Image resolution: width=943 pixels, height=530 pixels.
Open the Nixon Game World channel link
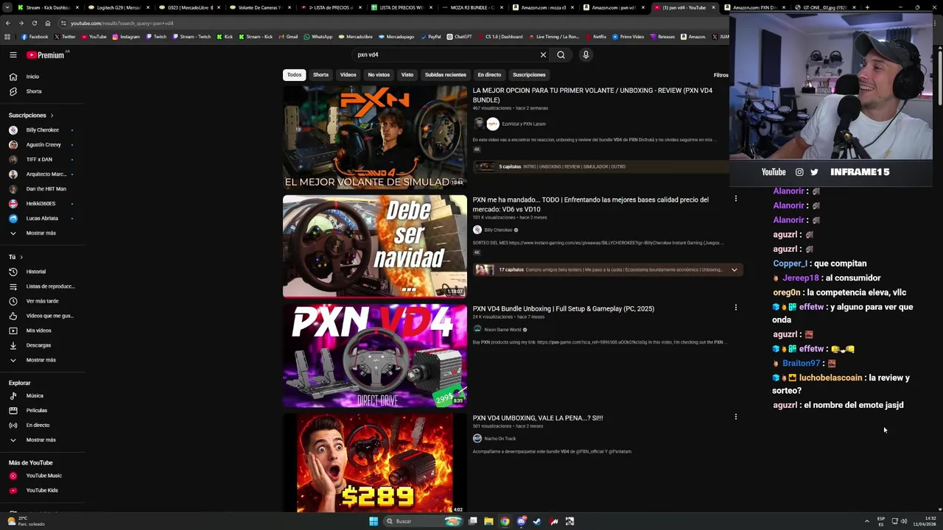(x=502, y=330)
